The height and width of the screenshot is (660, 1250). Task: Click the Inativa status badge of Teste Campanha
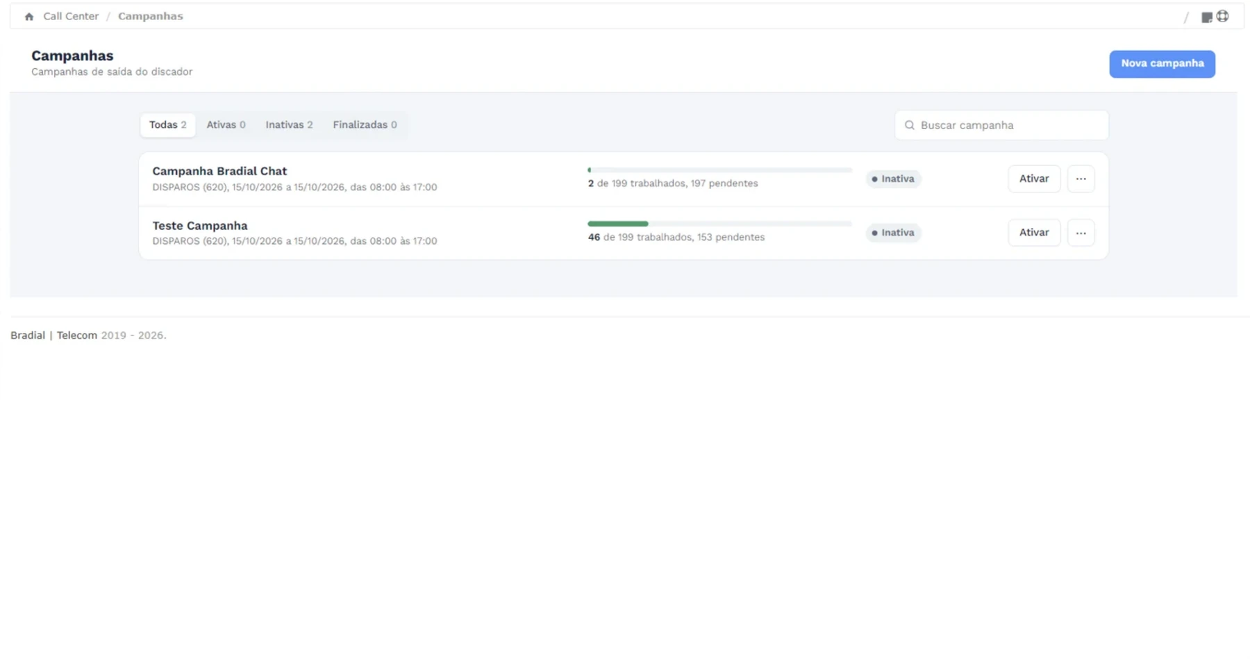click(893, 233)
